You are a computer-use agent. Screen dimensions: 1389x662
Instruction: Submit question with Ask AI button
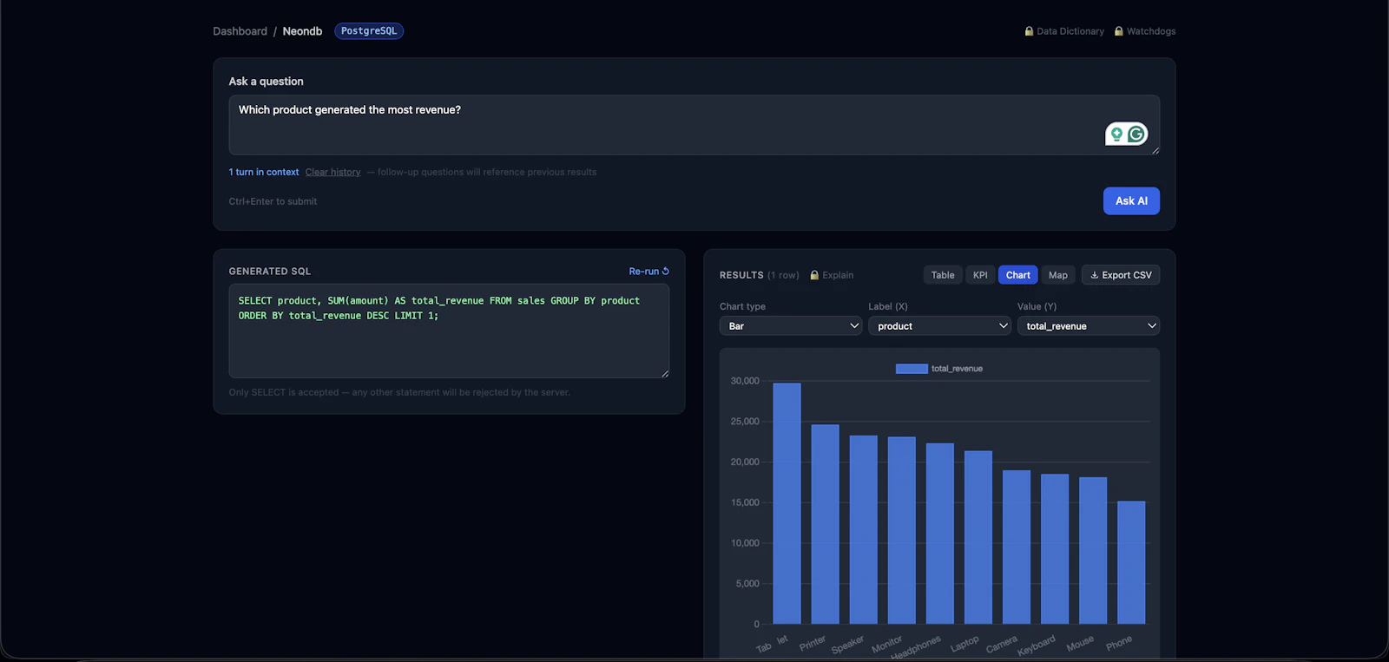click(x=1131, y=200)
